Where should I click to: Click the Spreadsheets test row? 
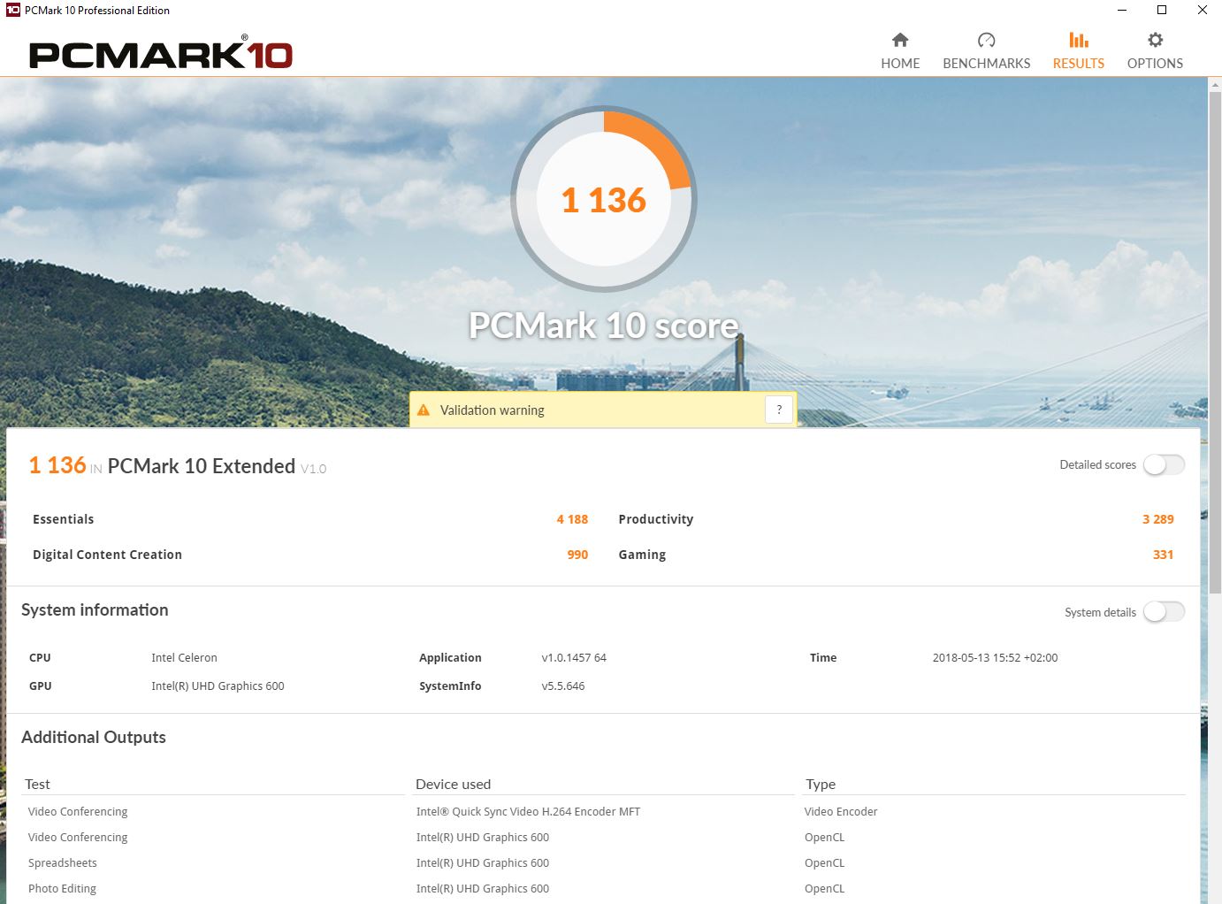point(62,862)
